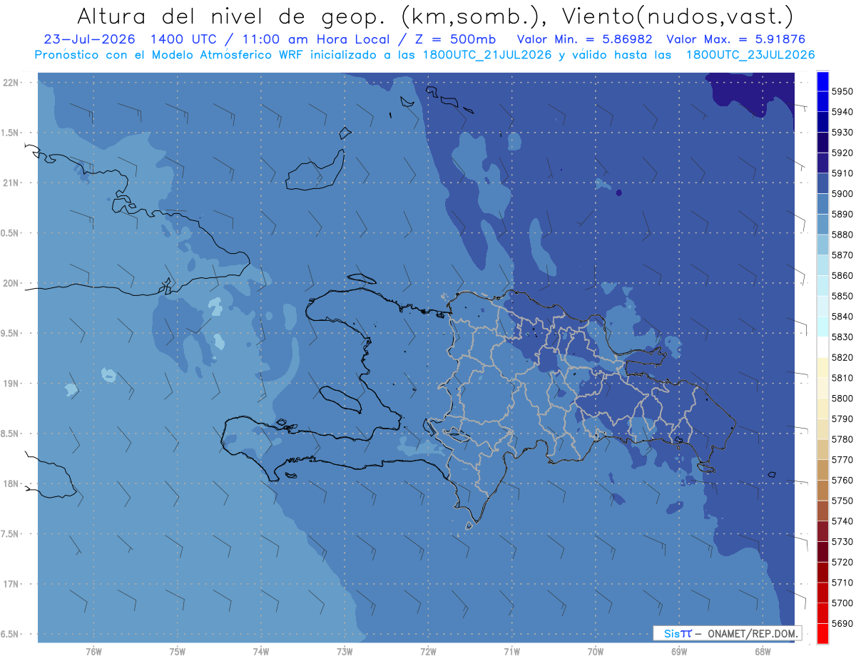Viewport: 856px width, 661px height.
Task: Click 'SisPI - ONAMET/REP.DOM.' credit label
Action: pos(727,633)
